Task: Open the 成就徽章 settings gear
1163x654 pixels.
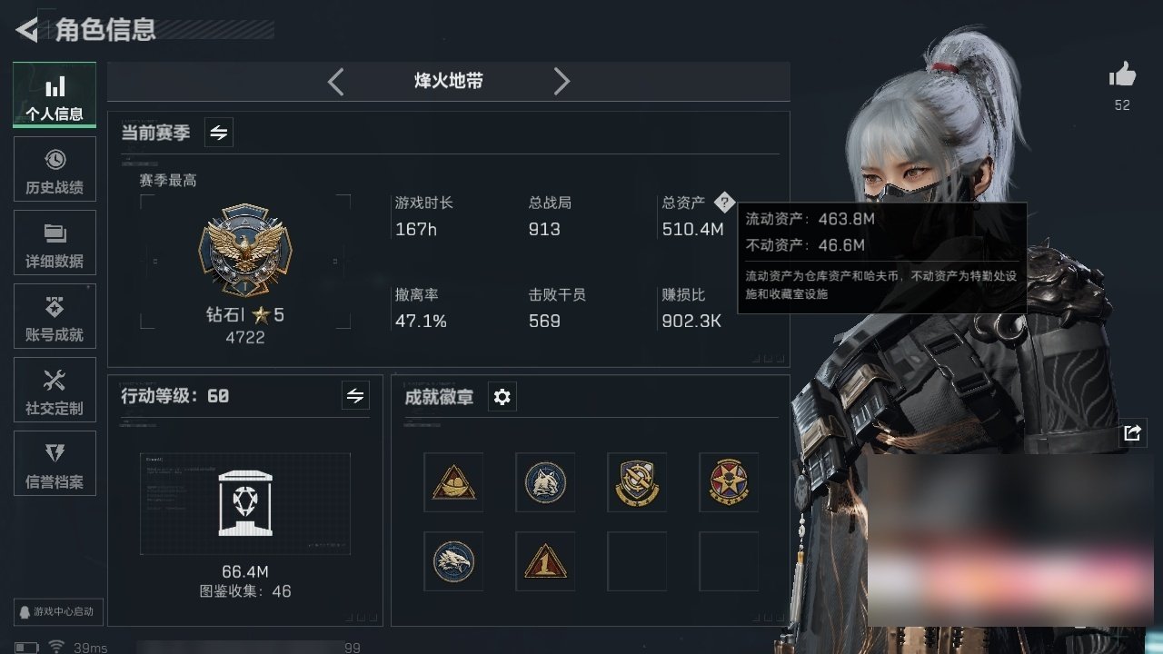Action: tap(502, 397)
